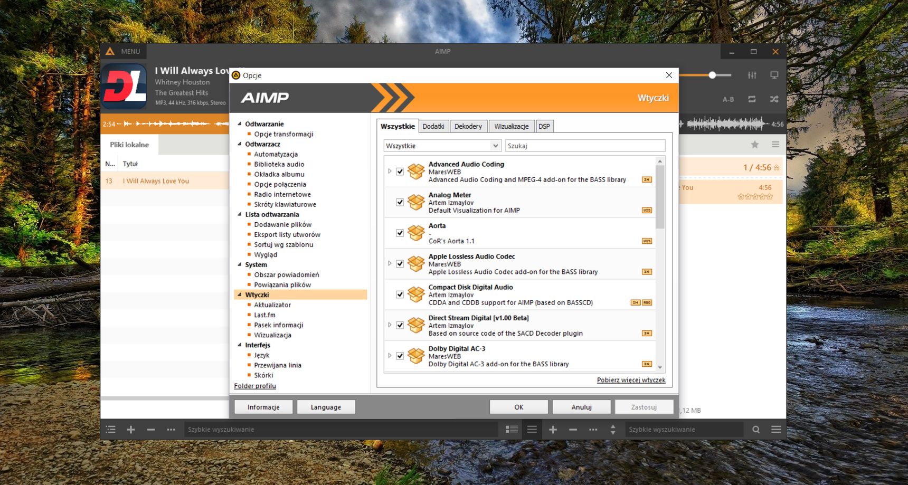Toggle shuffle playback in AIMP
This screenshot has height=485, width=908.
[774, 99]
